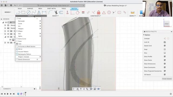173x97 pixels.
Task: Enable the Snap checkbox
Action: coord(165,49)
